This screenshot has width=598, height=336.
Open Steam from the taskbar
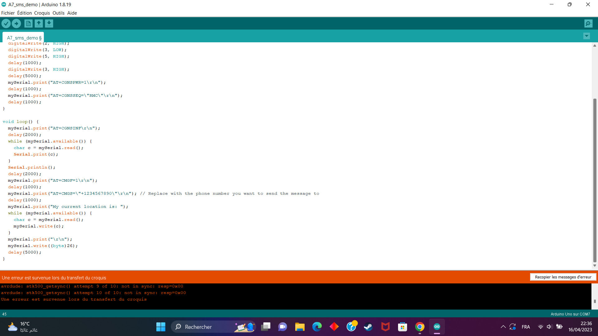point(368,327)
